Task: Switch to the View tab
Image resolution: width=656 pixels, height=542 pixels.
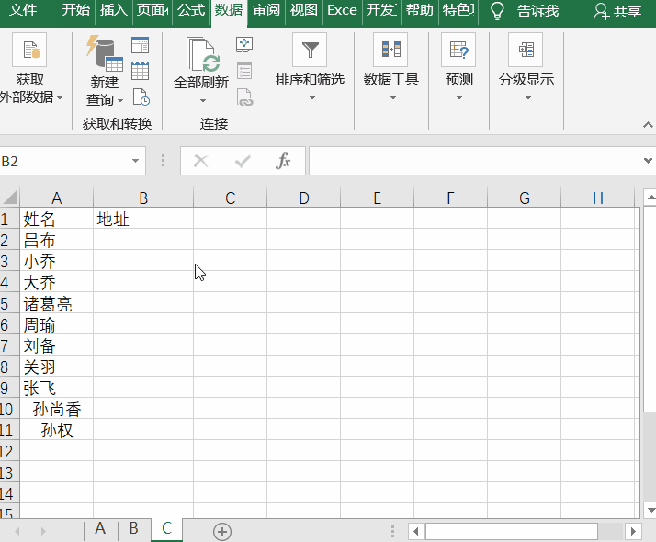Action: coord(304,9)
